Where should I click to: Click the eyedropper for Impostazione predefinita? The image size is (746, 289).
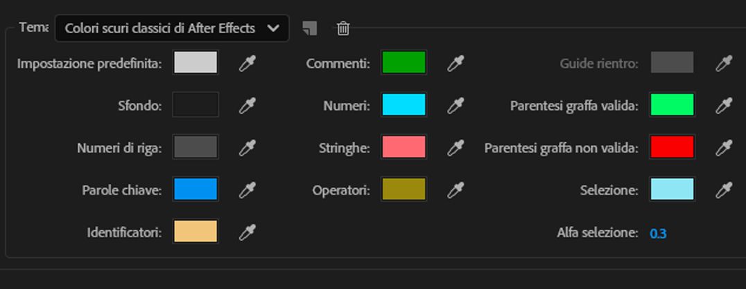(x=248, y=64)
